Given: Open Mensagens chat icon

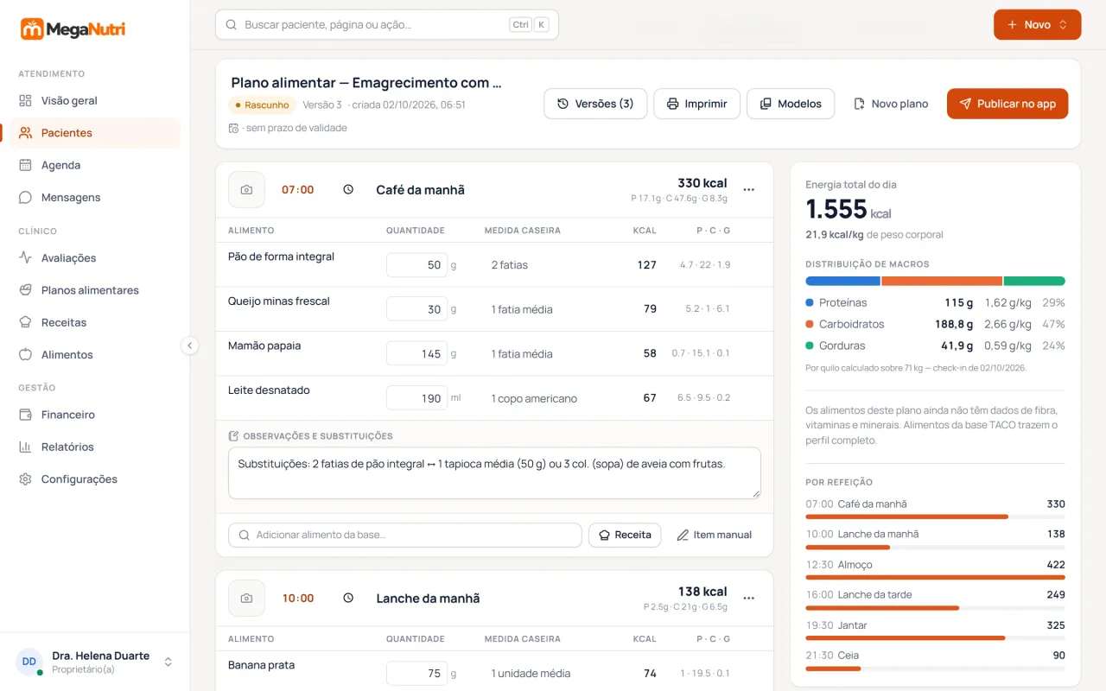Looking at the screenshot, I should (25, 197).
